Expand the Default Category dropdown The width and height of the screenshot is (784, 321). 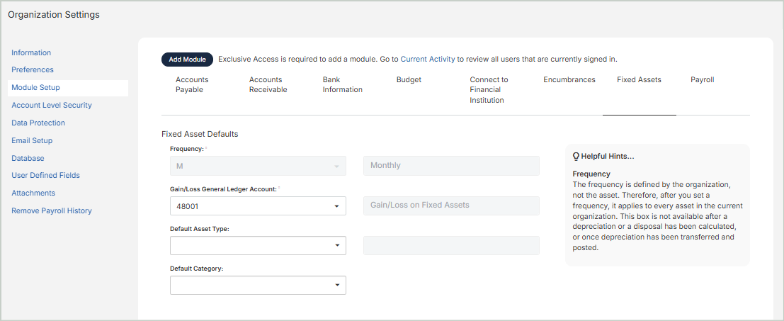coord(336,286)
